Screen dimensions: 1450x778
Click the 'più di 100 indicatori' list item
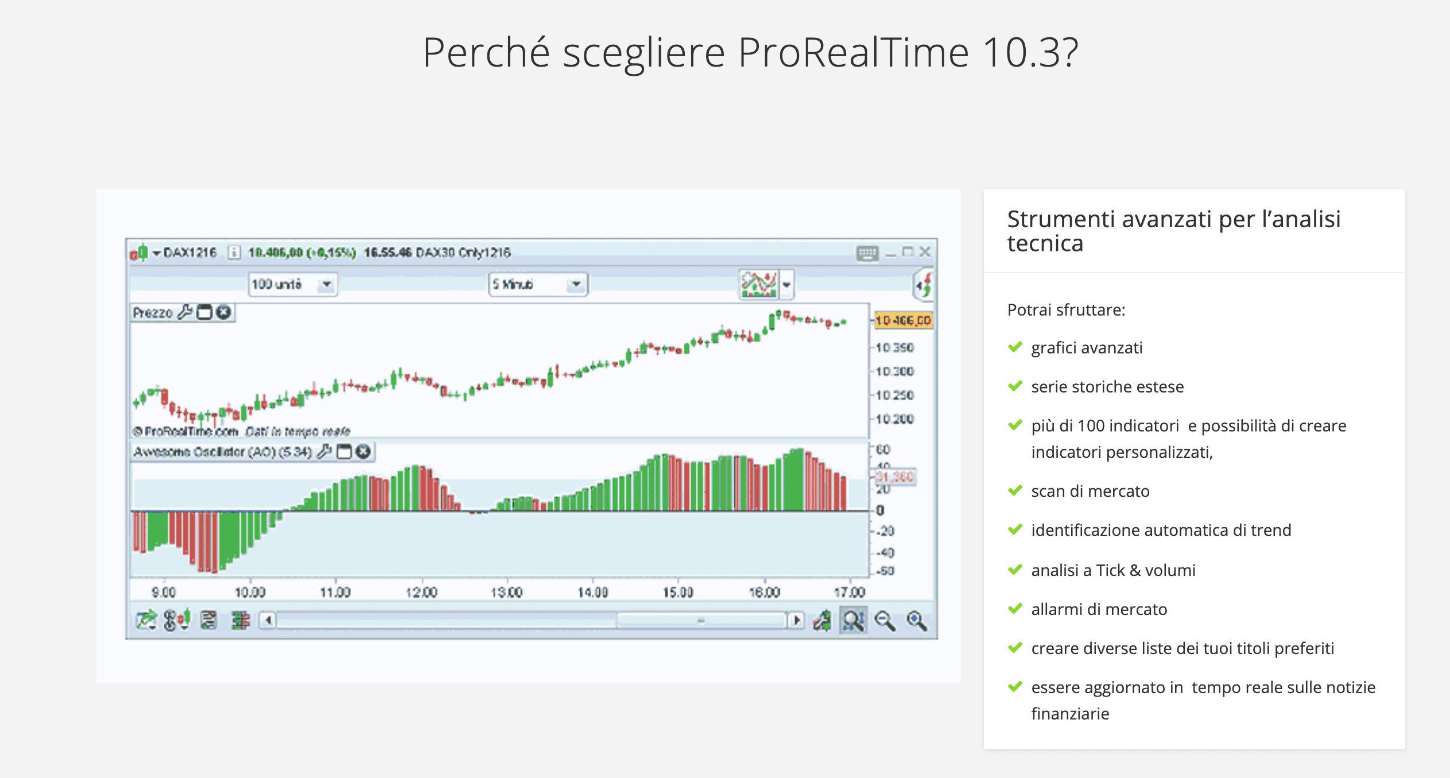click(x=1188, y=439)
